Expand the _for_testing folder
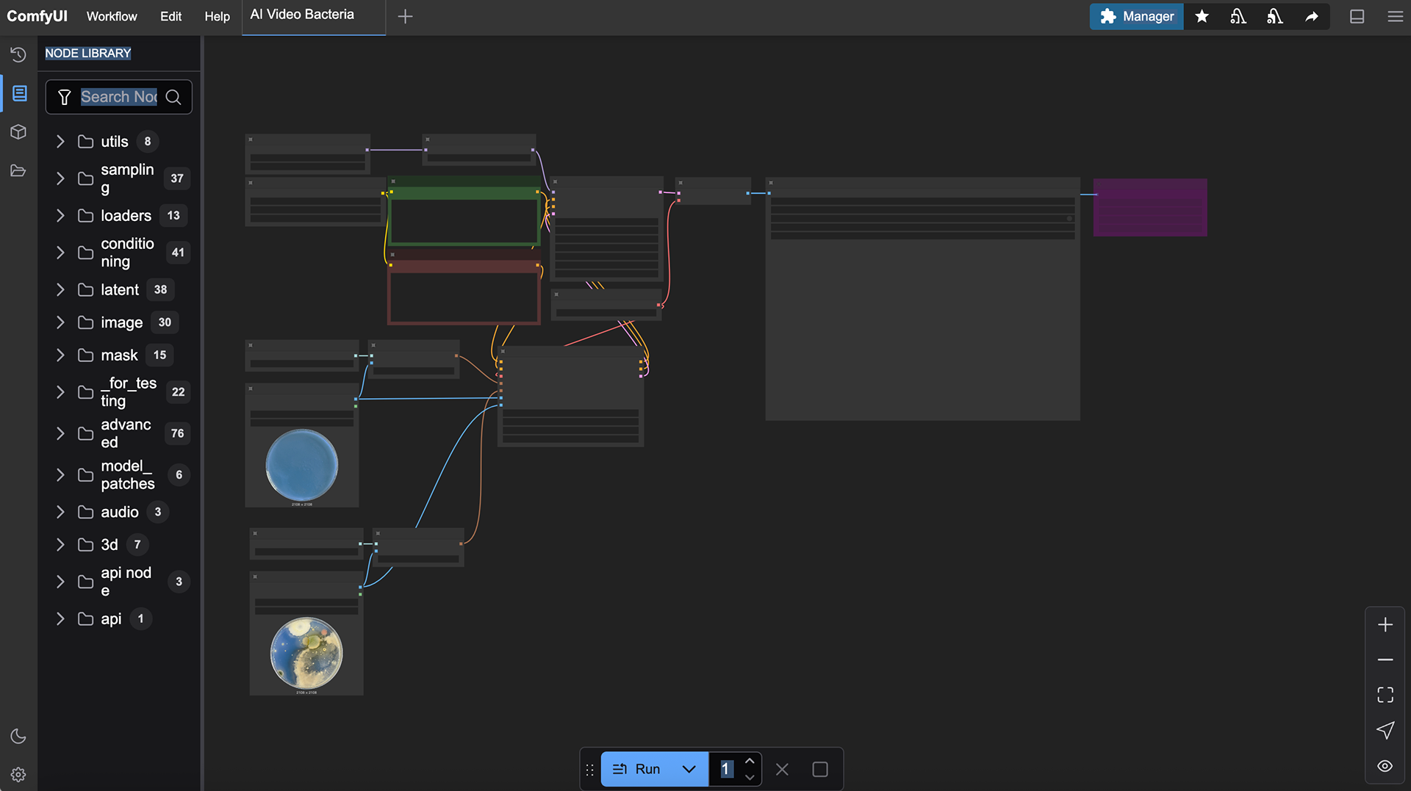 click(x=60, y=392)
